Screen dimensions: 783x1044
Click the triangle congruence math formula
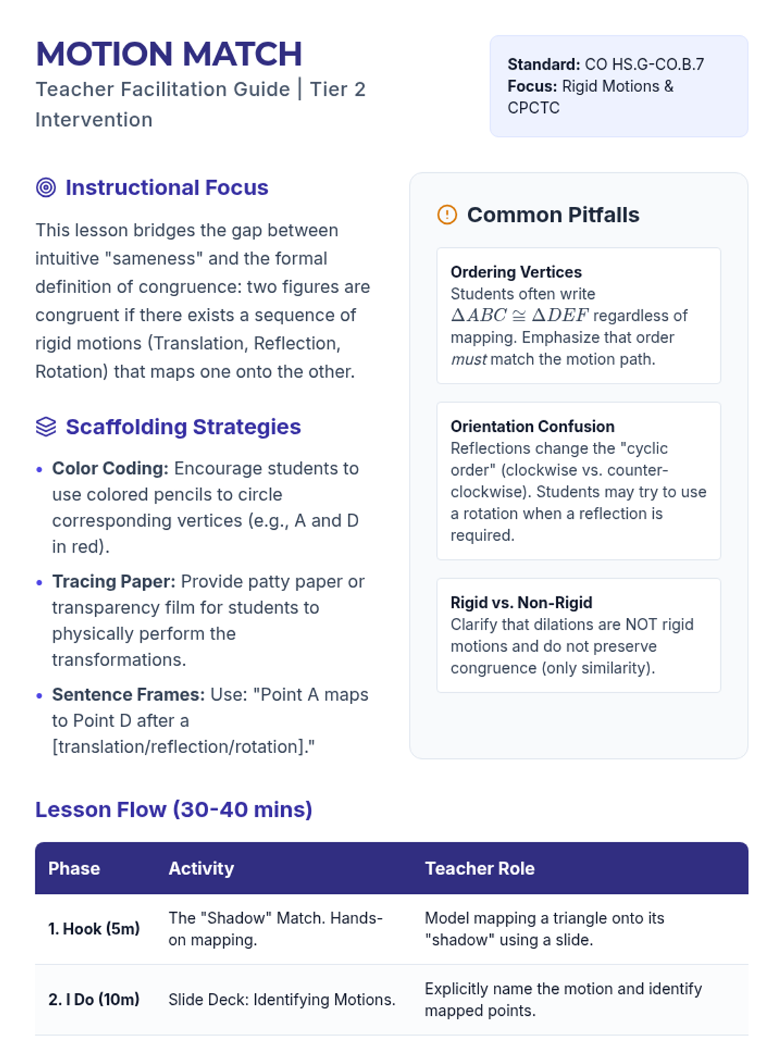(519, 316)
